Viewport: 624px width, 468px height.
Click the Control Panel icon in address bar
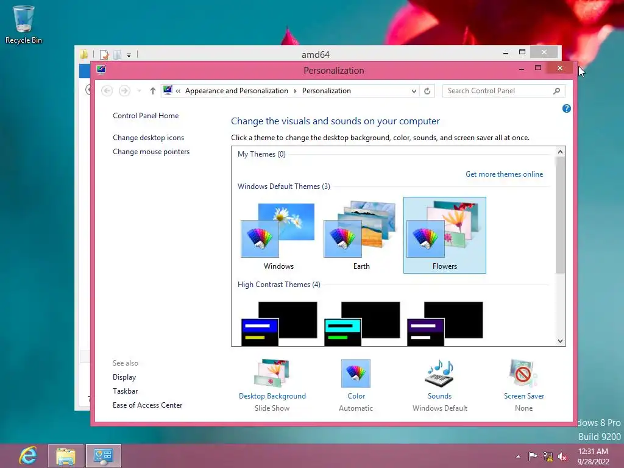(x=168, y=90)
